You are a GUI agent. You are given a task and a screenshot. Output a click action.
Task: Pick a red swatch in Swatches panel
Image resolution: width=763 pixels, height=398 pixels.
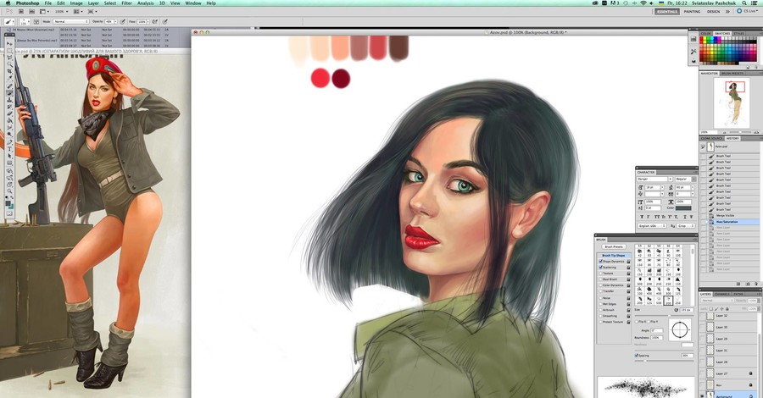[703, 40]
